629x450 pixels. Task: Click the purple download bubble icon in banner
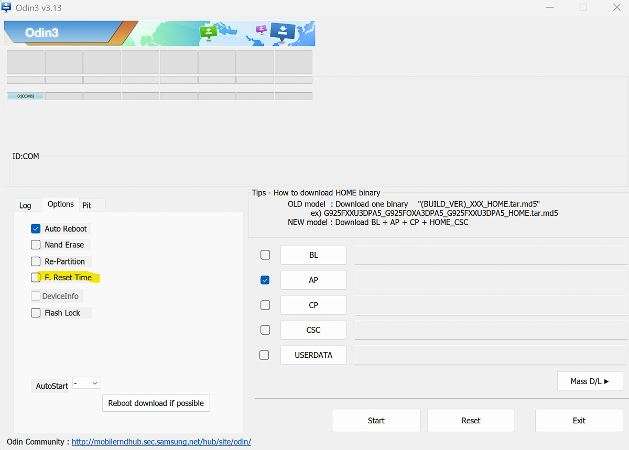(x=261, y=29)
